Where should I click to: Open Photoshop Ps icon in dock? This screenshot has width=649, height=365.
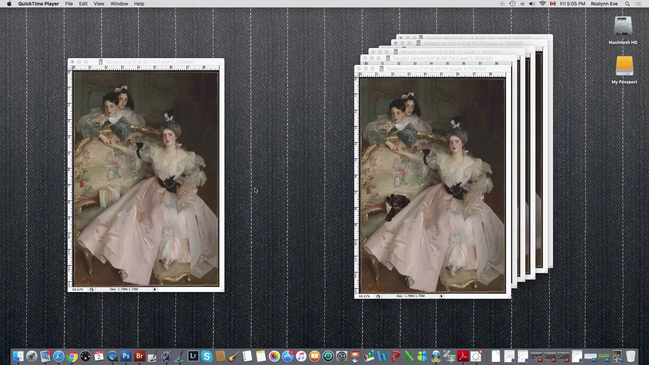pos(126,356)
